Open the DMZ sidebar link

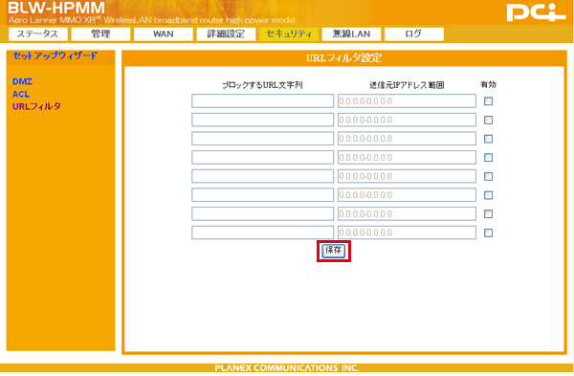(22, 81)
